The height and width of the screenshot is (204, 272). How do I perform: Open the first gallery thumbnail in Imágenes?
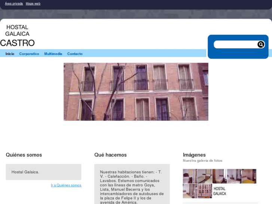coord(190,176)
